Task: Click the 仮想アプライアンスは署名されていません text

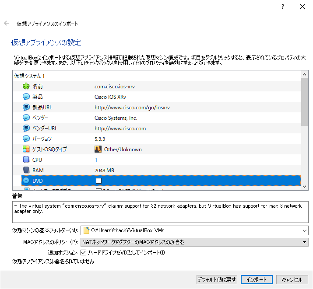Action: coord(53,261)
